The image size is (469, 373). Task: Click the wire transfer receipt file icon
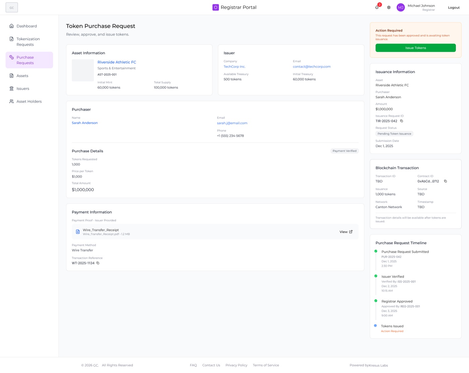[x=78, y=232]
